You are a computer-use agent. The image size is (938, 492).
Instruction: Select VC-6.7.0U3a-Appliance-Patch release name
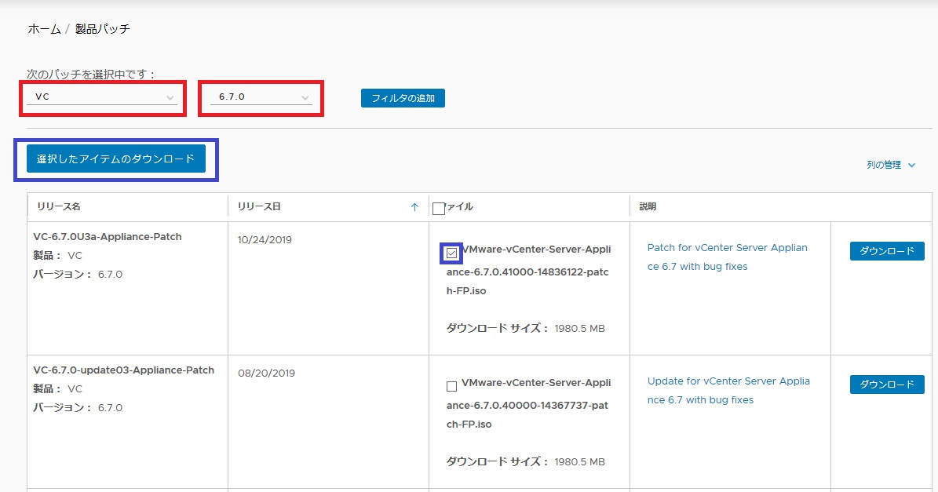pos(108,237)
